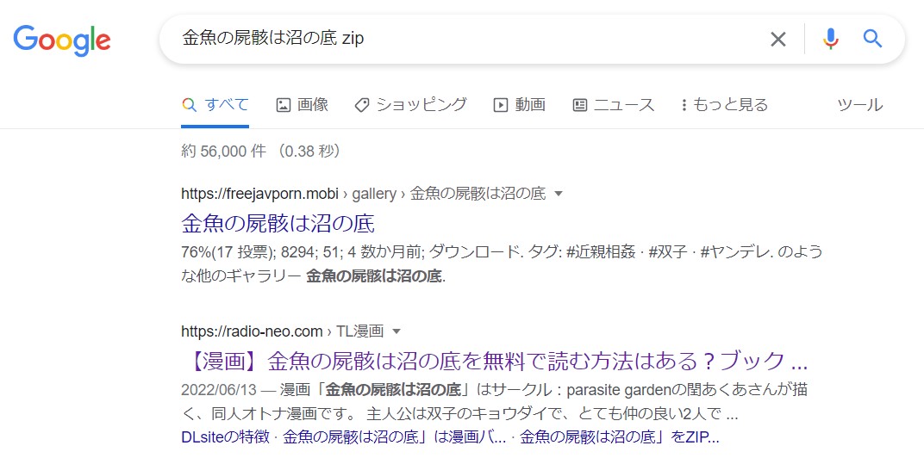
Task: Click the 画像 picture icon
Action: click(x=284, y=105)
